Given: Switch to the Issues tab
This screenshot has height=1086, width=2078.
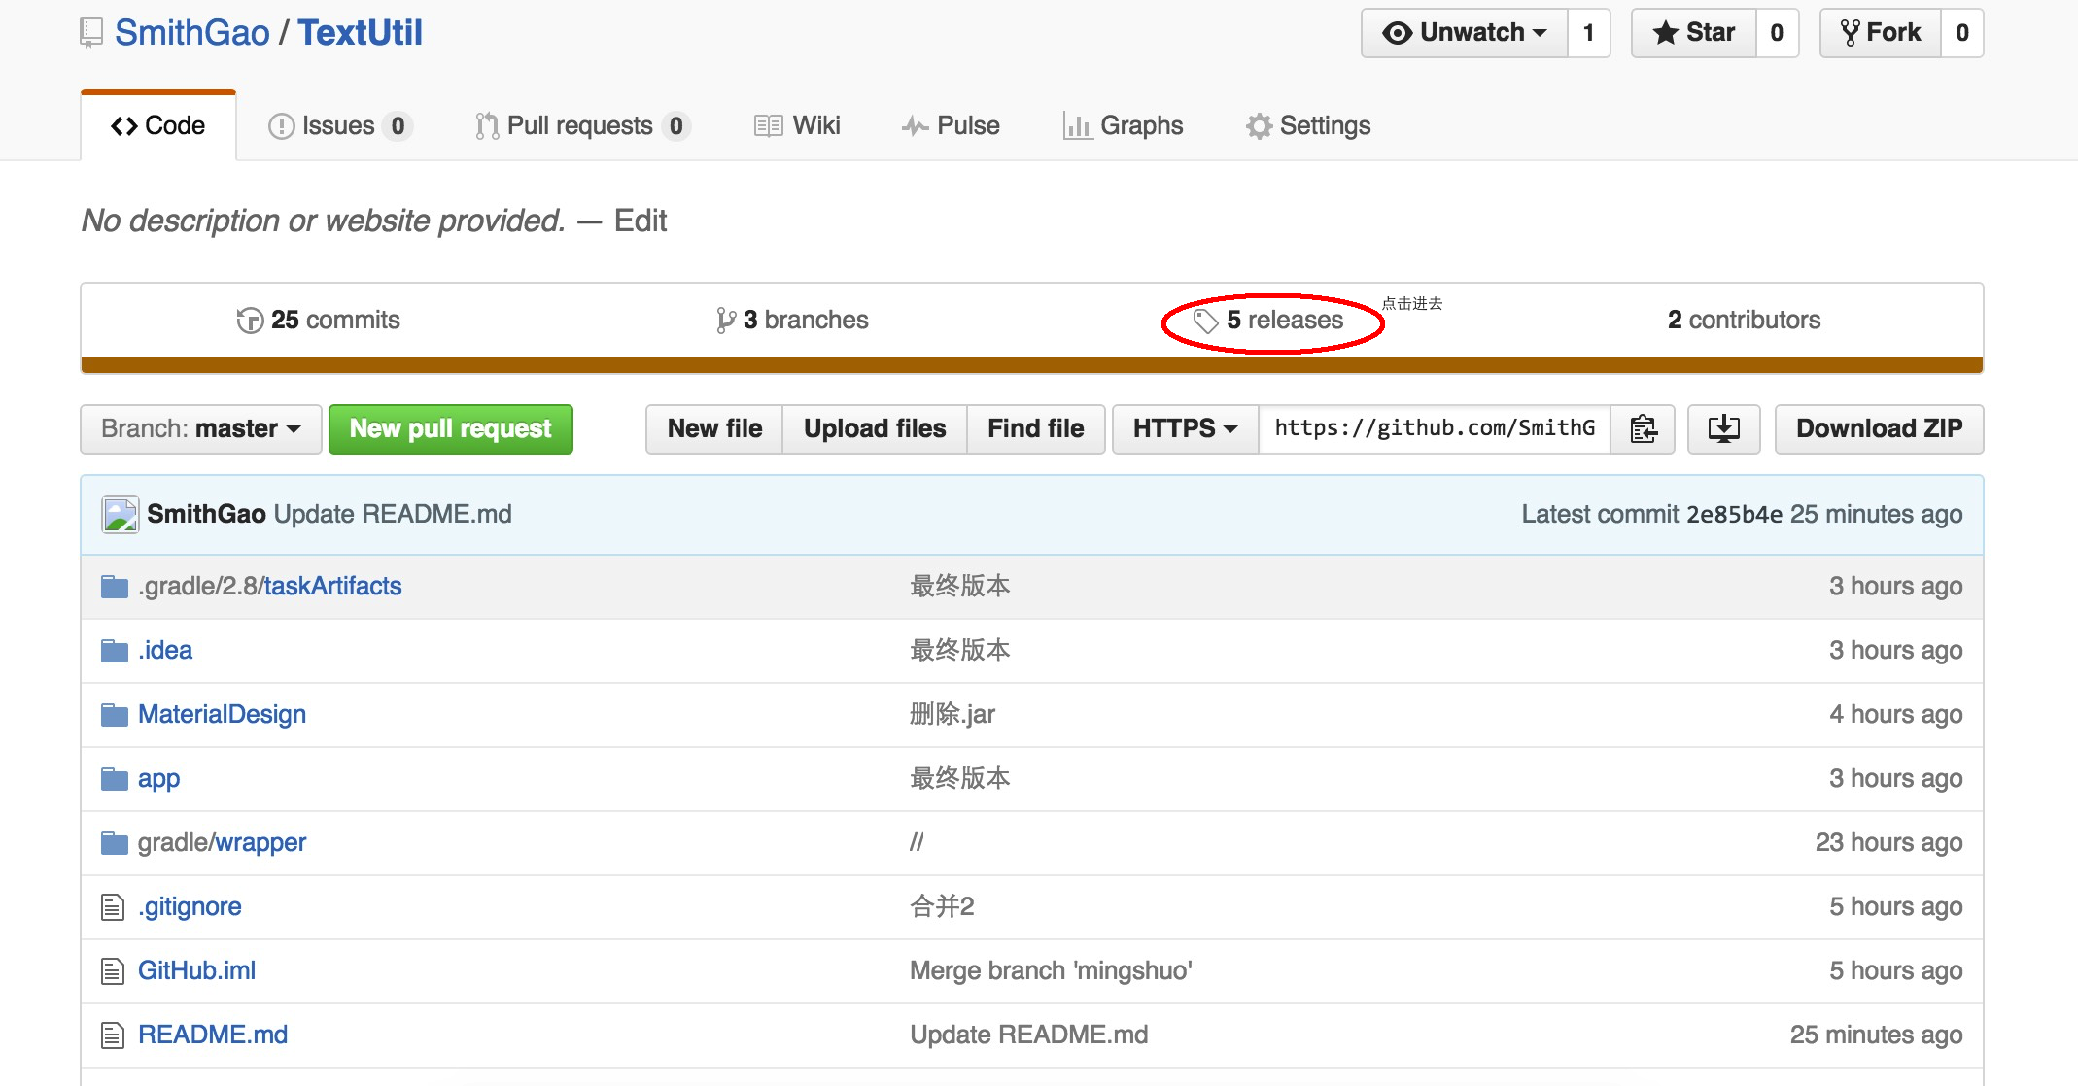Looking at the screenshot, I should 338,126.
